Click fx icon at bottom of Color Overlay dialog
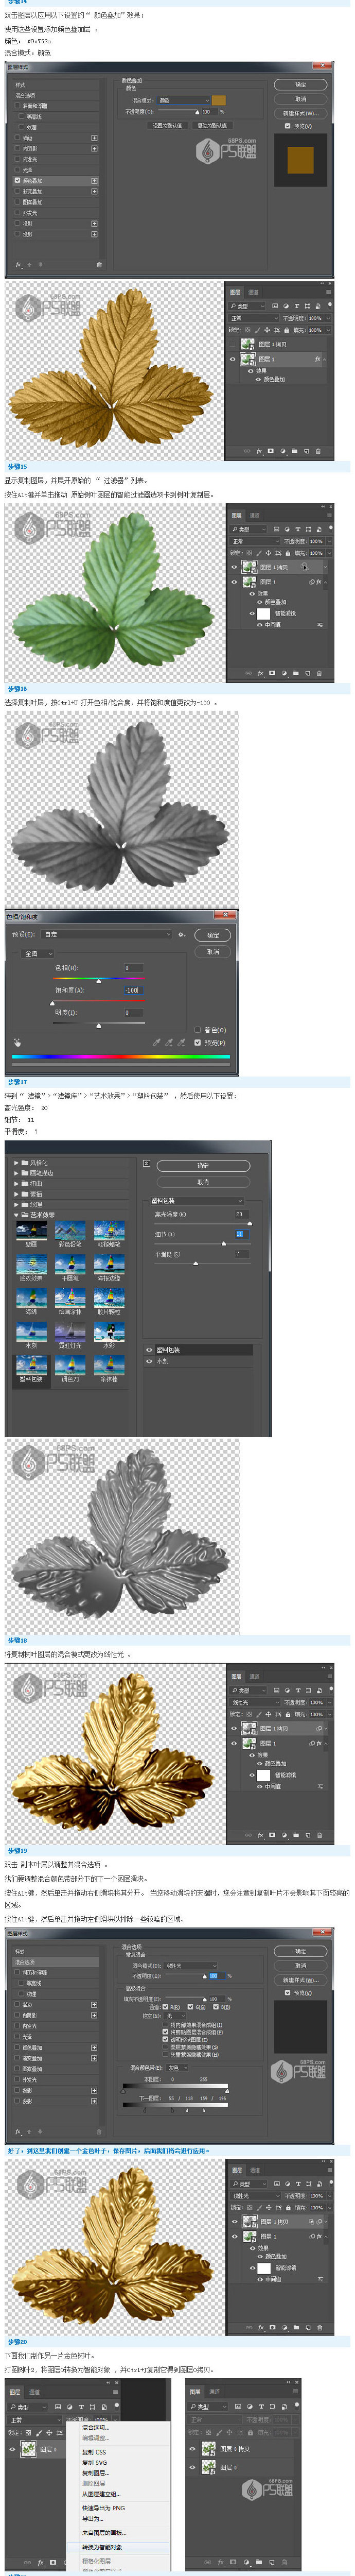 pos(18,264)
